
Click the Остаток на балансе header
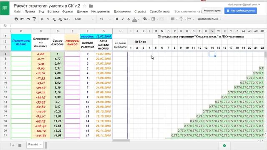[41, 42]
